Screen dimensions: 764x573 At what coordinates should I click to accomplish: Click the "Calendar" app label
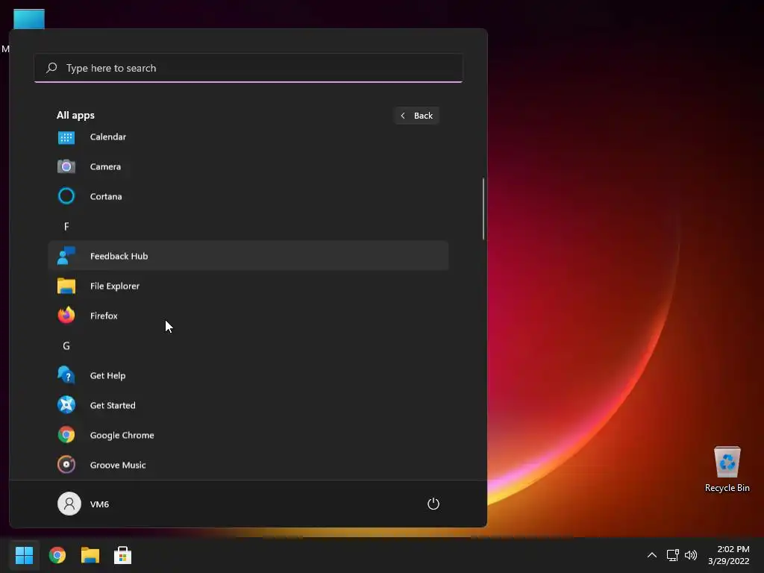tap(107, 137)
